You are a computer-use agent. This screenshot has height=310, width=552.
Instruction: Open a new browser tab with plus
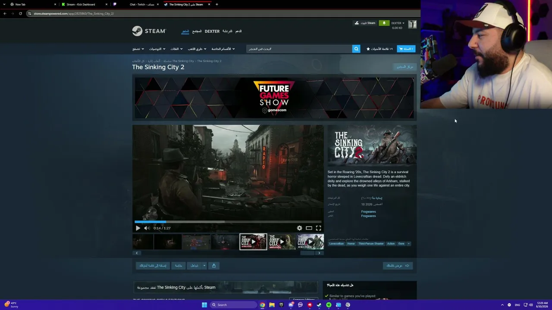click(217, 4)
